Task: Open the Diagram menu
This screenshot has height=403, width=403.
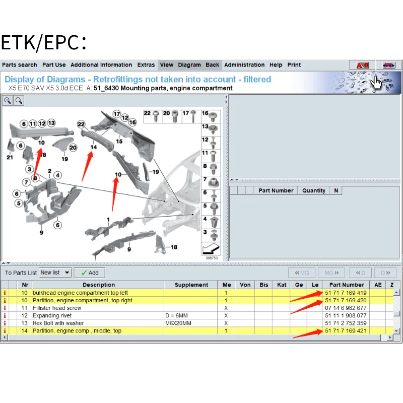Action: tap(189, 65)
